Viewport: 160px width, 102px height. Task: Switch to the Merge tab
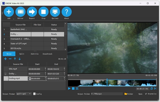tap(9, 54)
